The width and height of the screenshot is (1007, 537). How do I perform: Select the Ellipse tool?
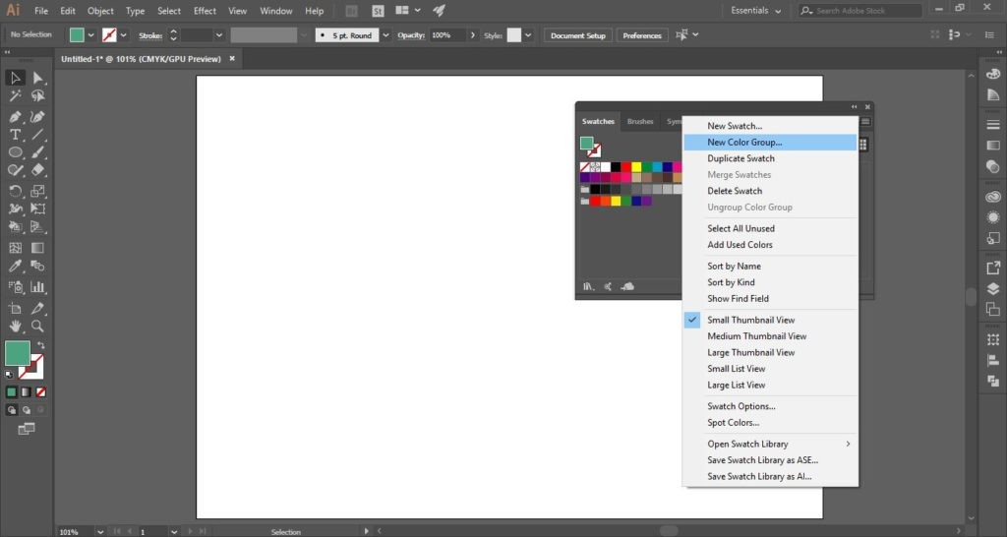click(15, 152)
